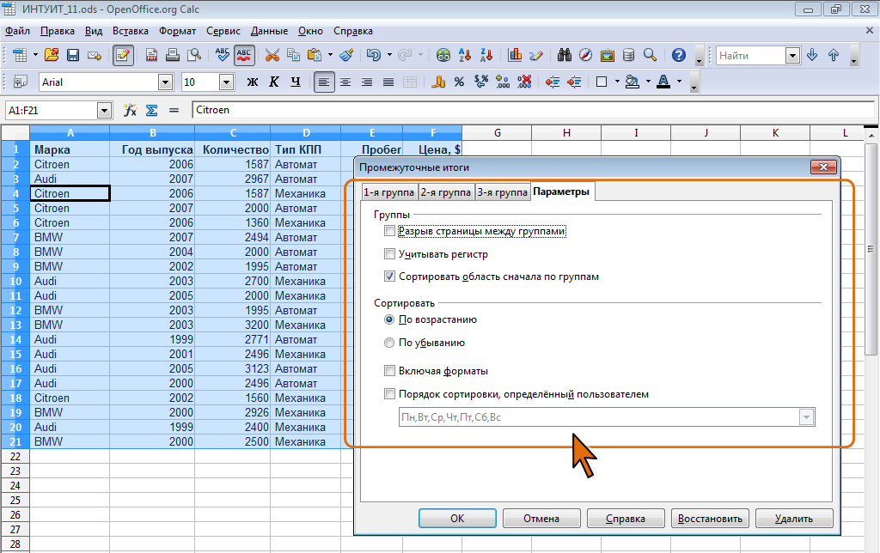880x553 pixels.
Task: Insert Hyperlink globe icon
Action: pyautogui.click(x=443, y=55)
